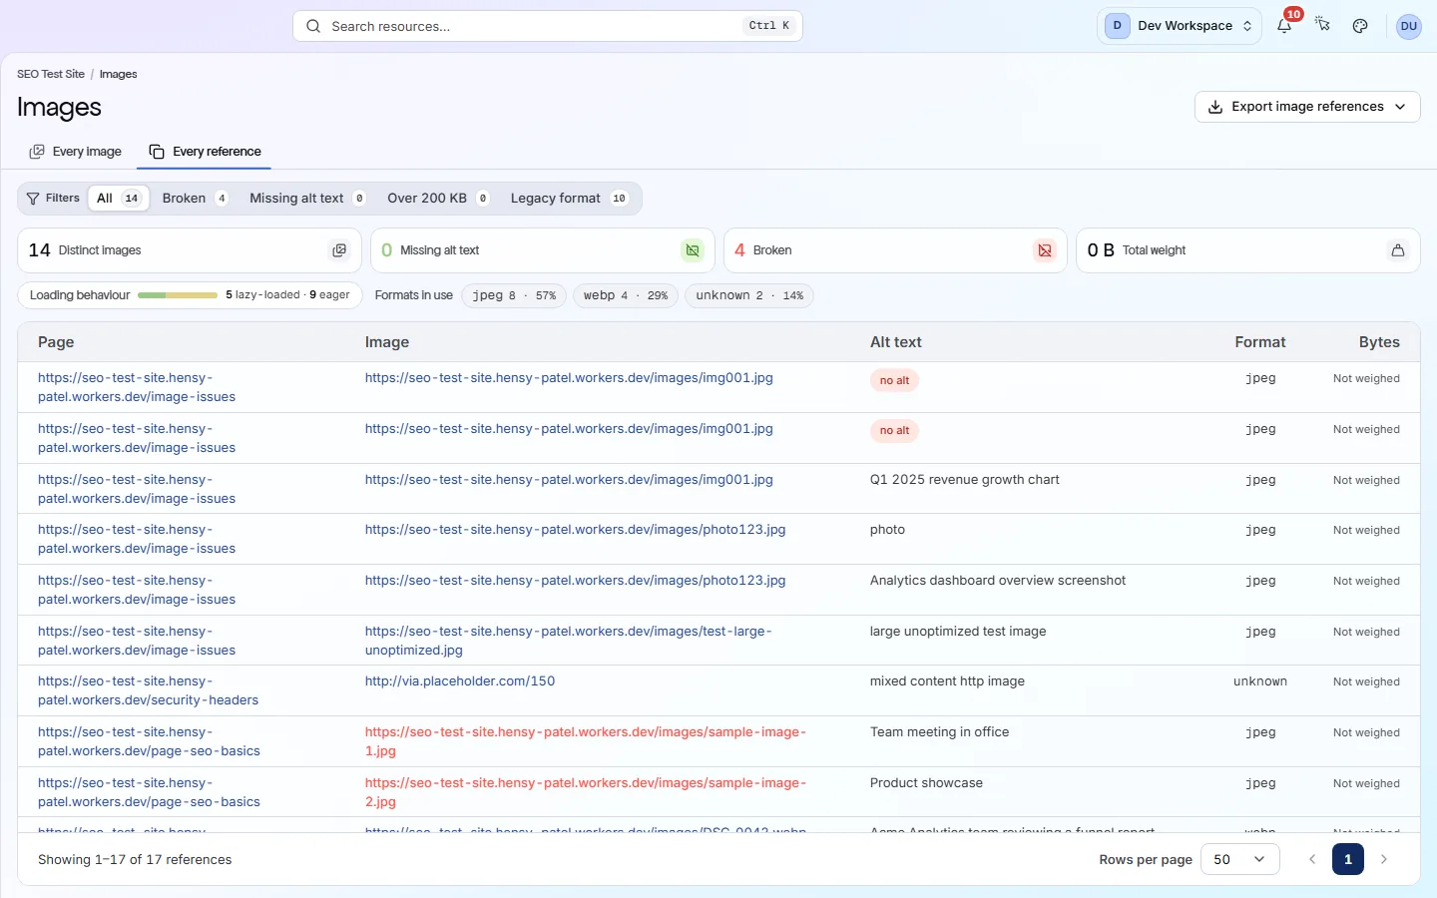Click the webp 4 format chip
Screen dimensions: 1437x898
[626, 295]
